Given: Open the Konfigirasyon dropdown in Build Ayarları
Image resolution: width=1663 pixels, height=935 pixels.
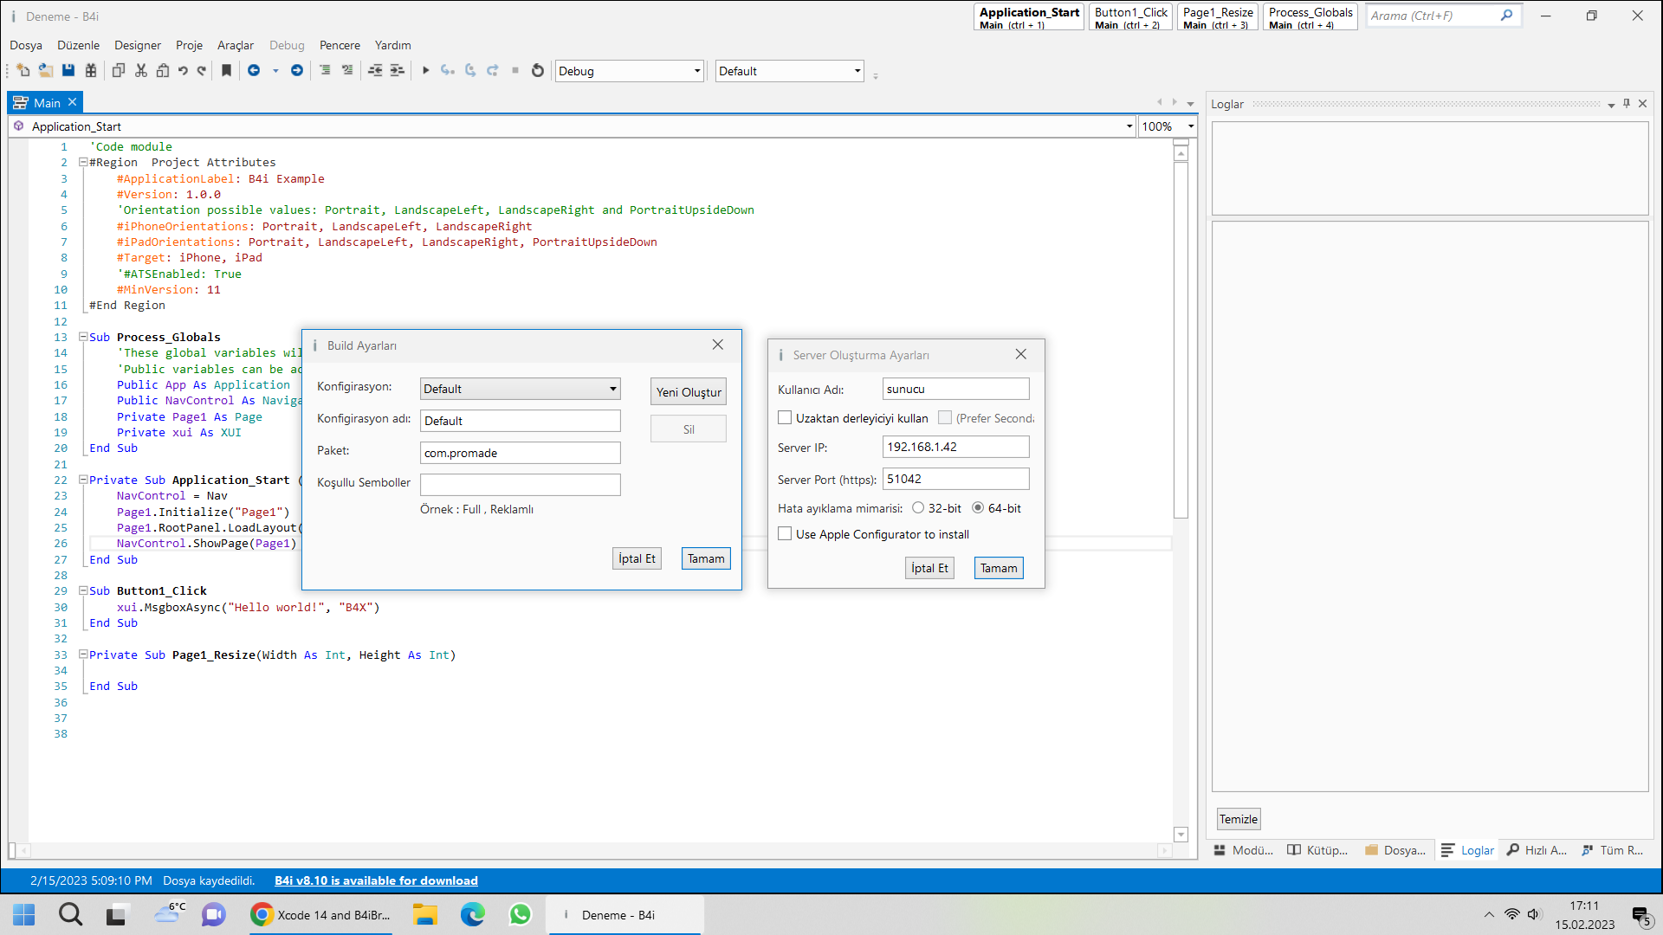Looking at the screenshot, I should 520,389.
